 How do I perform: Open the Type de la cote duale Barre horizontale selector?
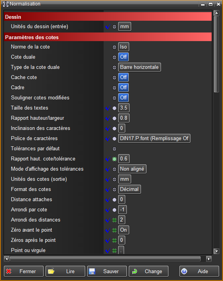(139, 67)
